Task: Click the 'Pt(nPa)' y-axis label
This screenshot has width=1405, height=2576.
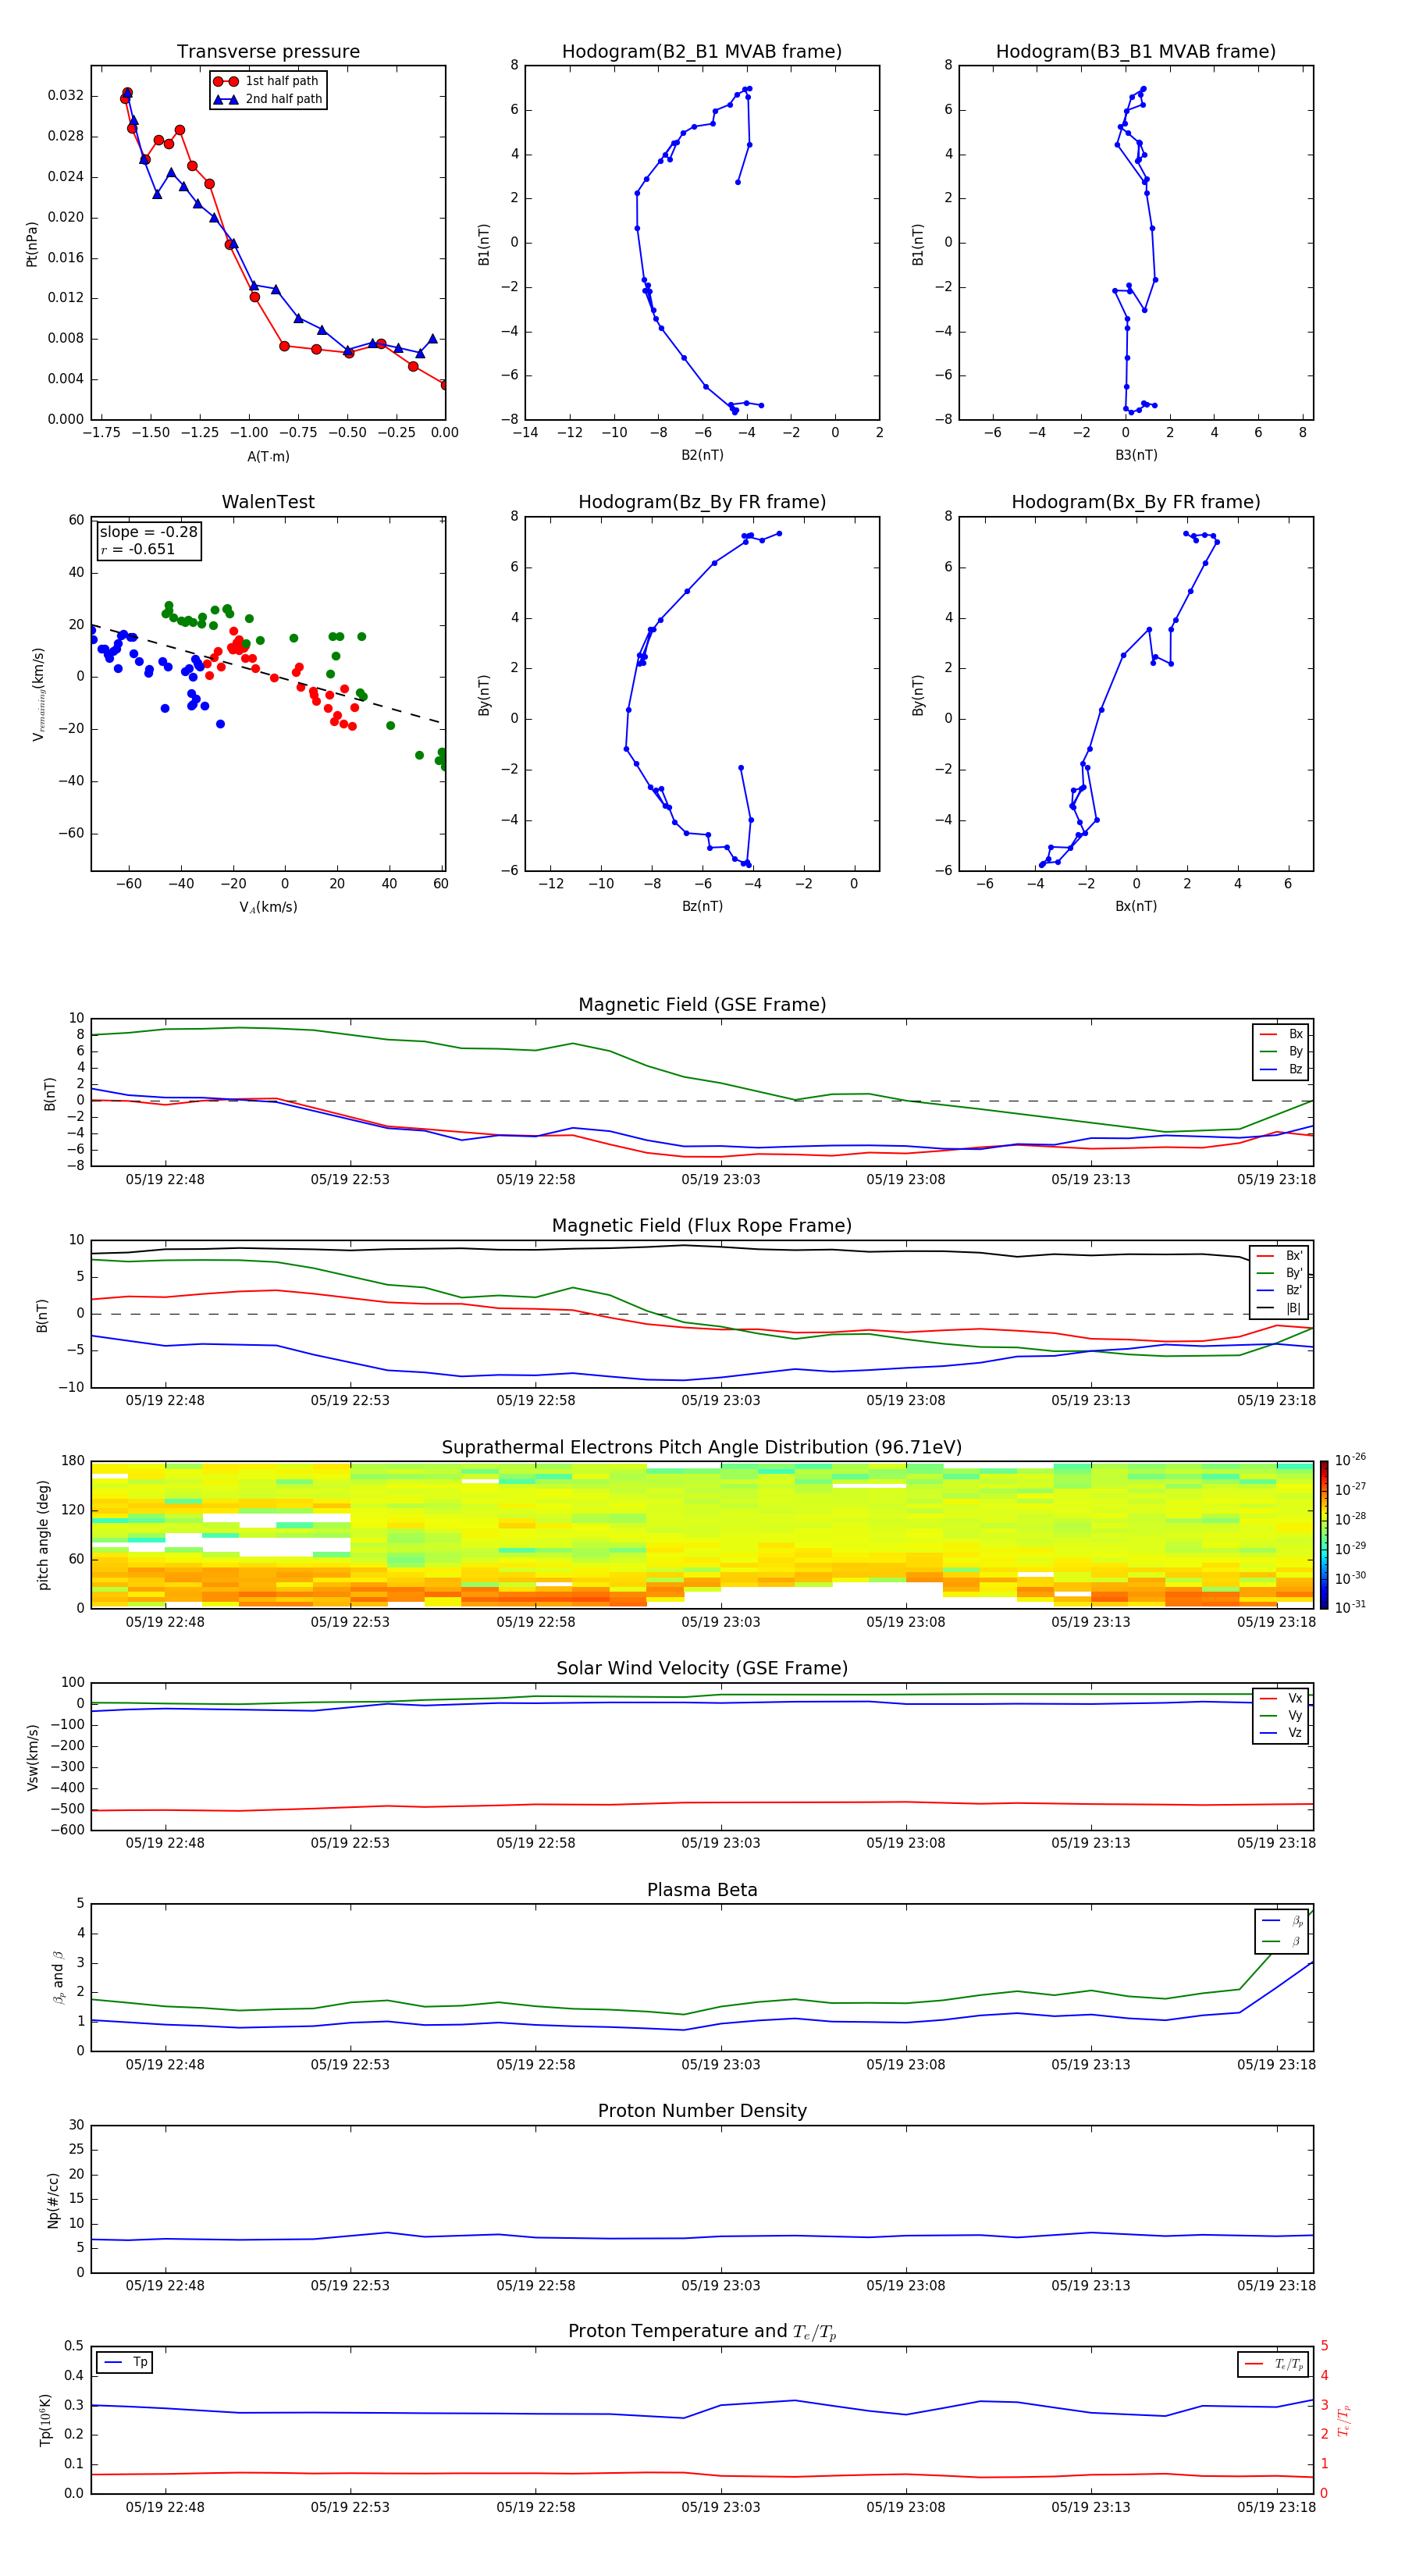Action: (x=32, y=244)
